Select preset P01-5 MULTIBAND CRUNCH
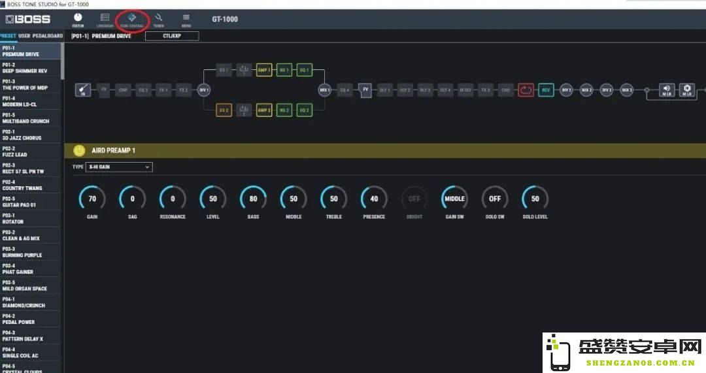 coord(30,118)
